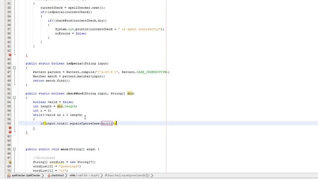Collapse the main method fold at line 65

tap(14, 149)
